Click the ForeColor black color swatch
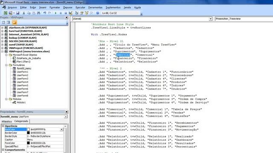 click(x=29, y=143)
